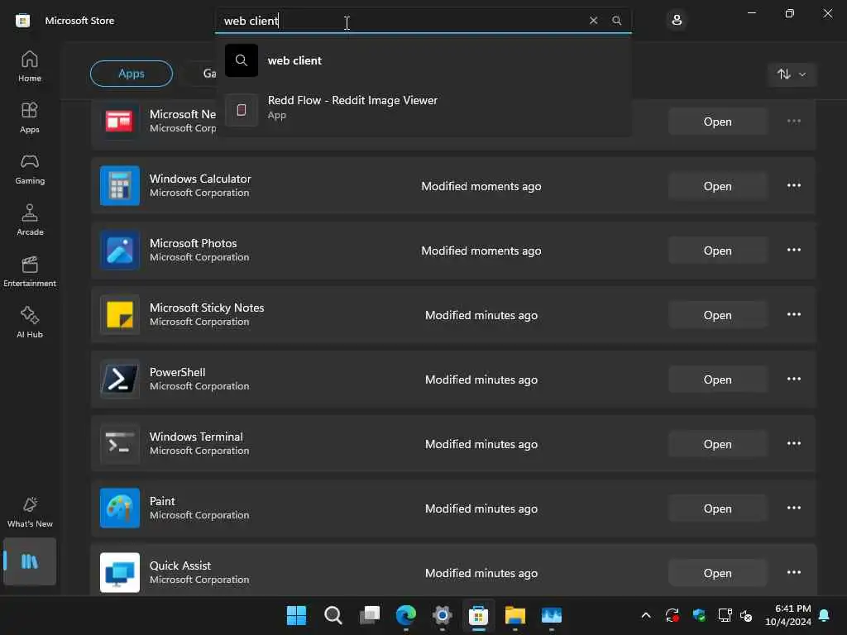Click the Quick Assist app icon
The image size is (847, 635).
pos(120,572)
